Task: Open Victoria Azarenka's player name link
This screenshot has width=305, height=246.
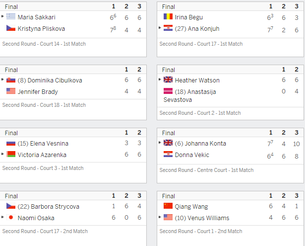Action: [x=42, y=155]
